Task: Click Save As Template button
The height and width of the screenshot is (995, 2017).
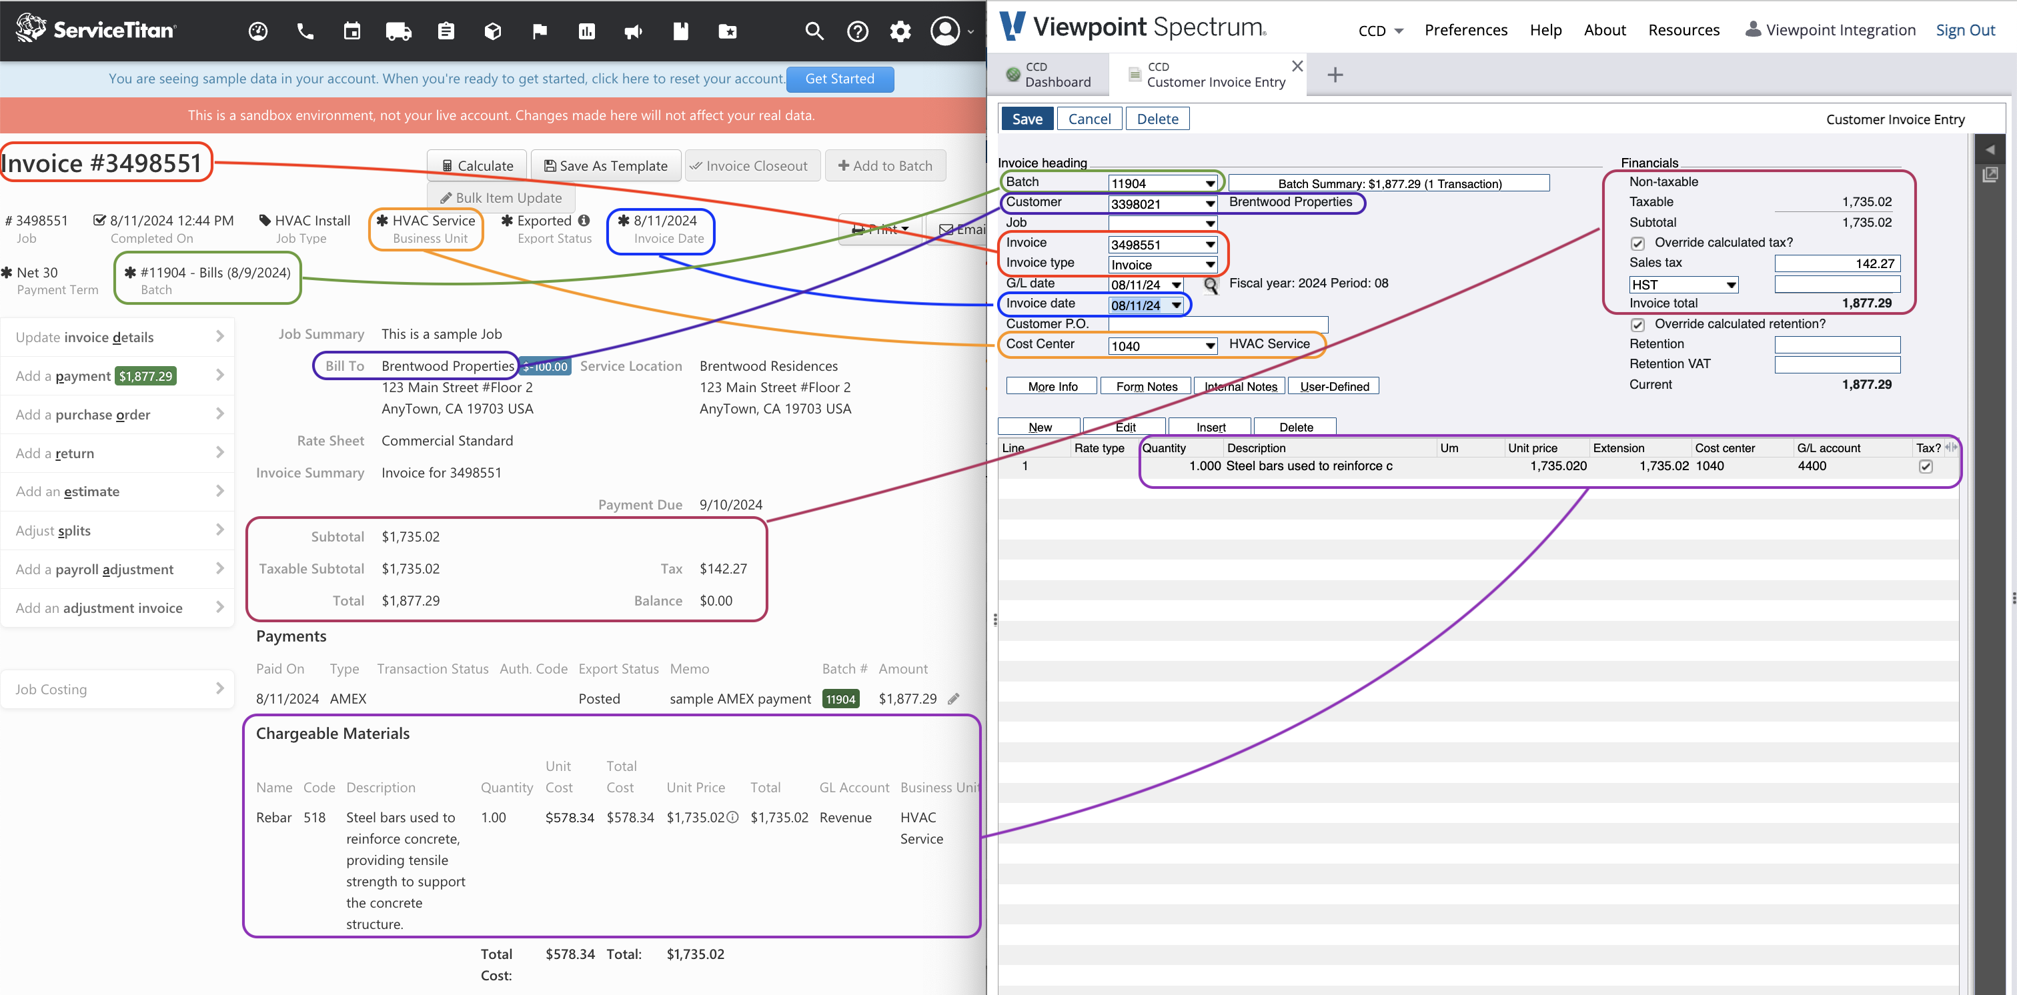Action: pyautogui.click(x=606, y=166)
